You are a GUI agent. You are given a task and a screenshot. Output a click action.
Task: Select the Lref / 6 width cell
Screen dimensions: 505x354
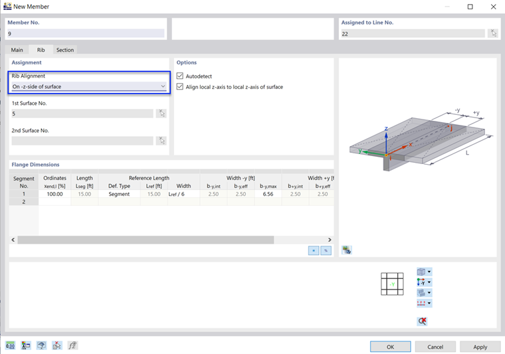(x=183, y=194)
